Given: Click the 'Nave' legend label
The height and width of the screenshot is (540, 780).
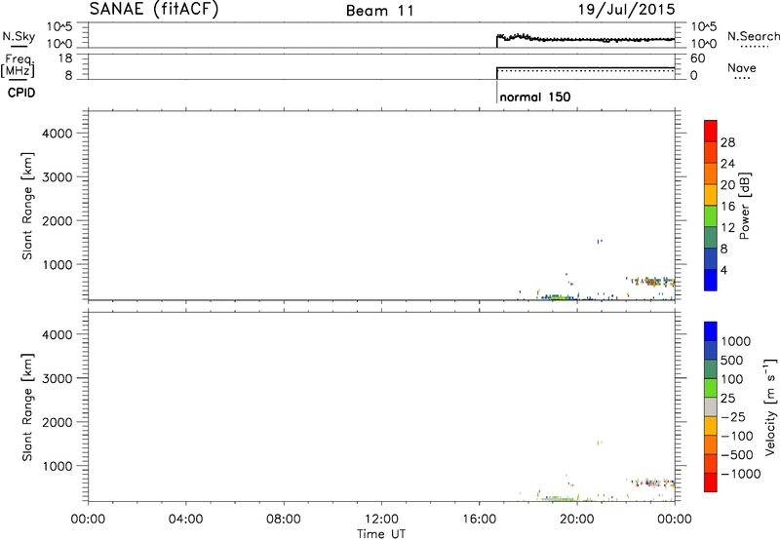Looking at the screenshot, I should (742, 67).
